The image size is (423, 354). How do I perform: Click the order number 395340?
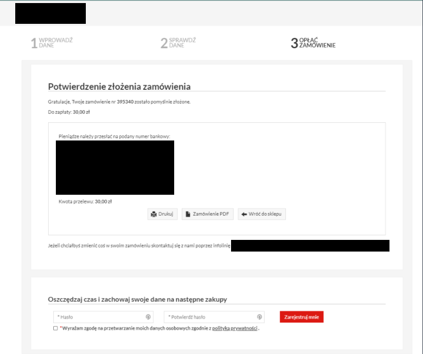125,102
